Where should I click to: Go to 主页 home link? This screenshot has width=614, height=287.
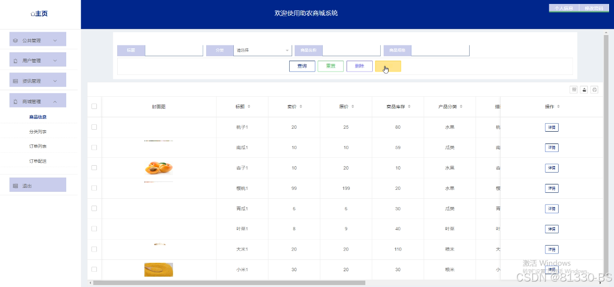point(39,14)
